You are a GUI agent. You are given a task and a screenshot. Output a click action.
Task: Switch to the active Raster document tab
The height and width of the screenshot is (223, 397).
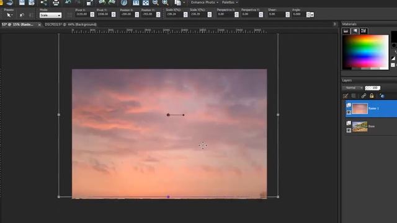pyautogui.click(x=18, y=25)
